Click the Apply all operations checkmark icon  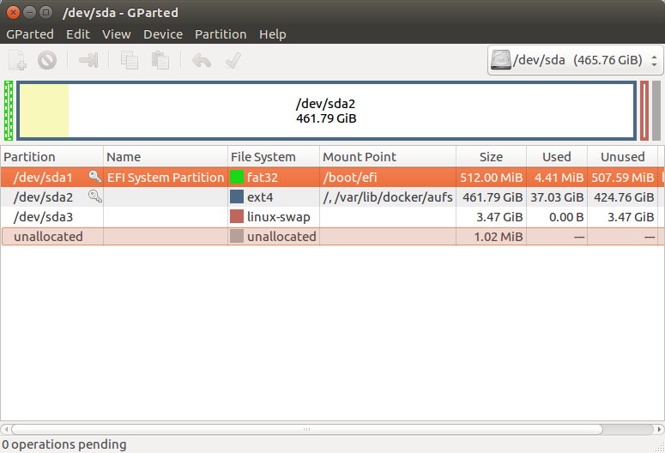click(x=233, y=60)
